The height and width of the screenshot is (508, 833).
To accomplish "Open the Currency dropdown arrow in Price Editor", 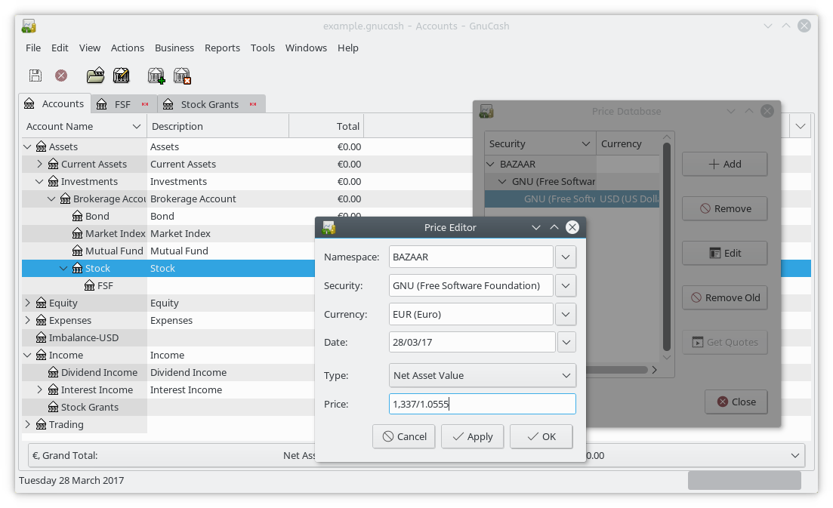I will 566,314.
